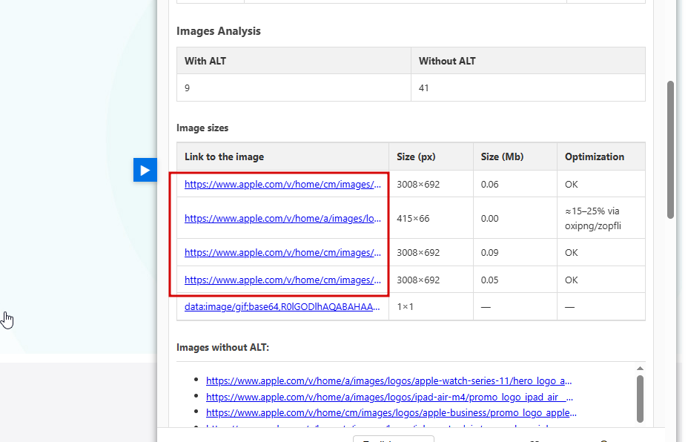Open the image link in the 0.06 Mb row
This screenshot has width=688, height=442.
(282, 184)
